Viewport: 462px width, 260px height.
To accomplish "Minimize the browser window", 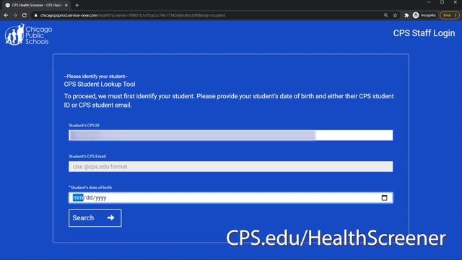I will pyautogui.click(x=429, y=2).
